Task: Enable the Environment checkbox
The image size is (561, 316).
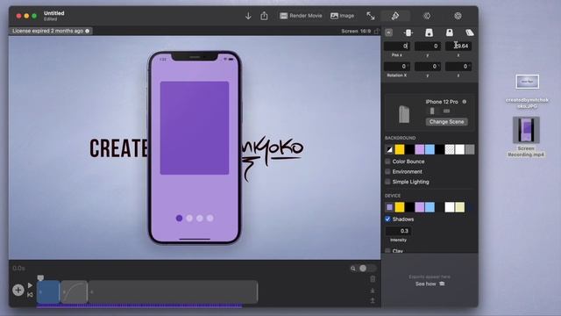Action: coord(387,172)
